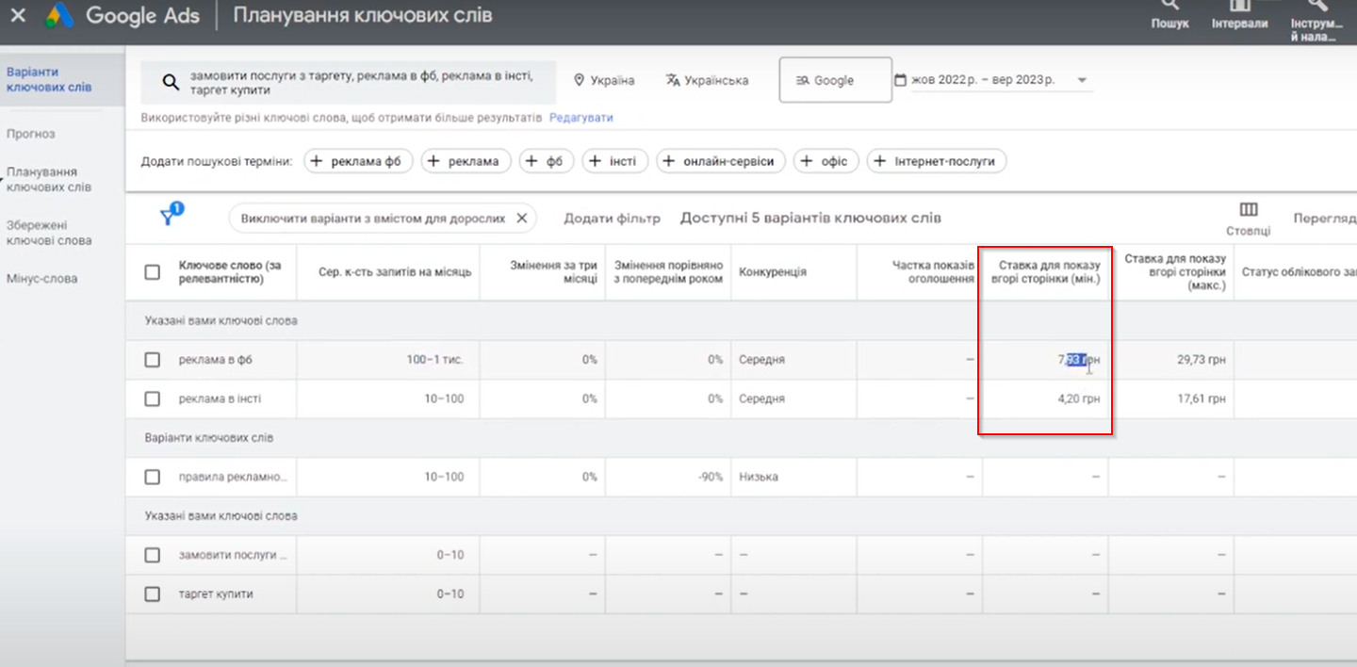The height and width of the screenshot is (667, 1357).
Task: Select the Google search network box
Action: click(835, 80)
